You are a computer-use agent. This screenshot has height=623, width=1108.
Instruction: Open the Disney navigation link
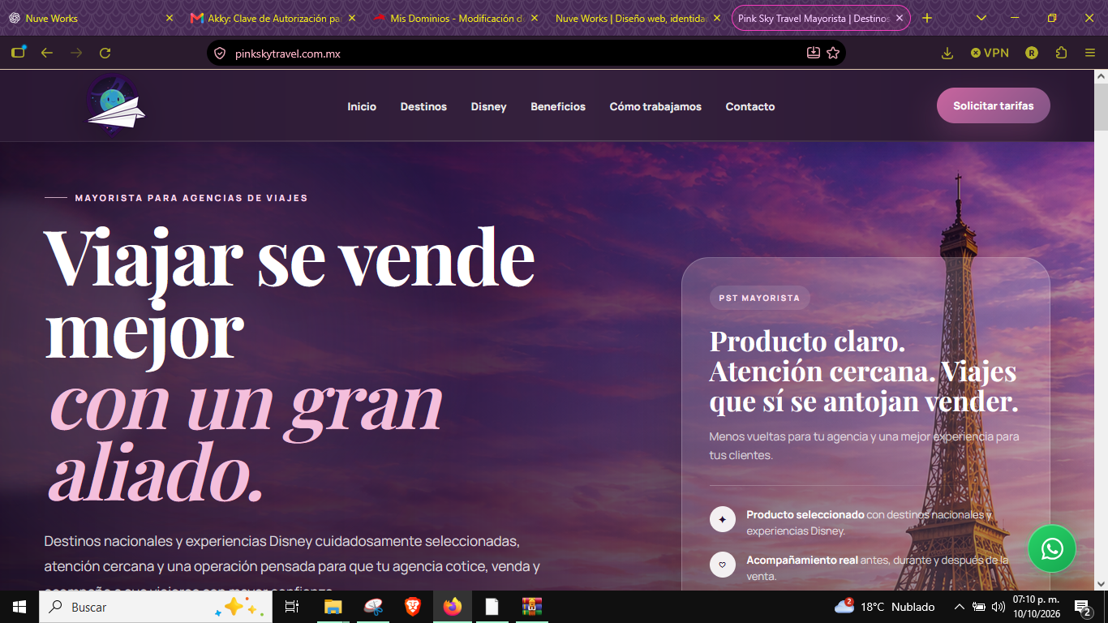(489, 106)
